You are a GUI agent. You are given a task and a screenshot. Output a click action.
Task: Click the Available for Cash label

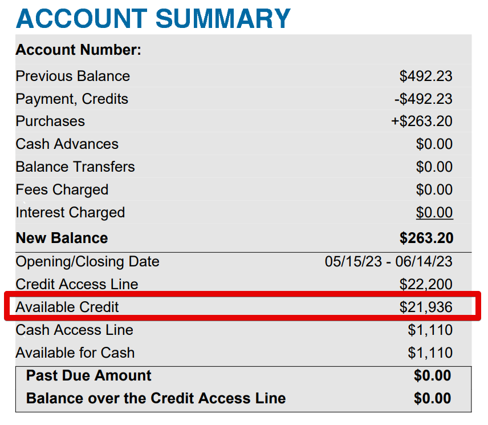coord(75,353)
